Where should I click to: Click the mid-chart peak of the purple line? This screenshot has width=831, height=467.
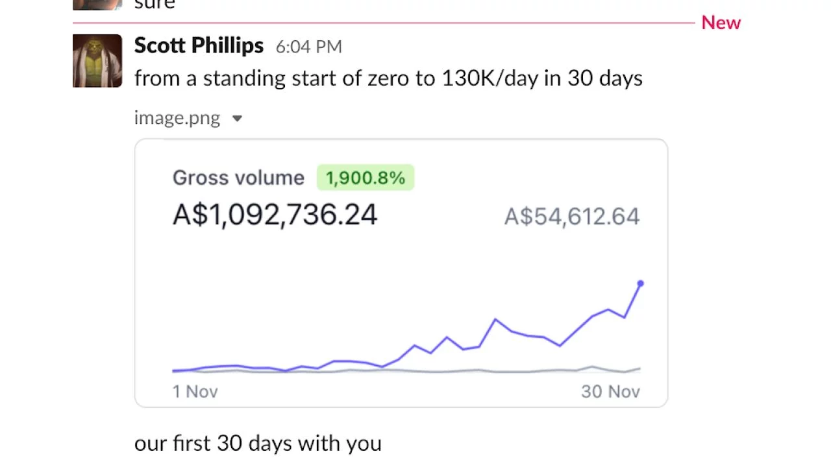point(495,319)
